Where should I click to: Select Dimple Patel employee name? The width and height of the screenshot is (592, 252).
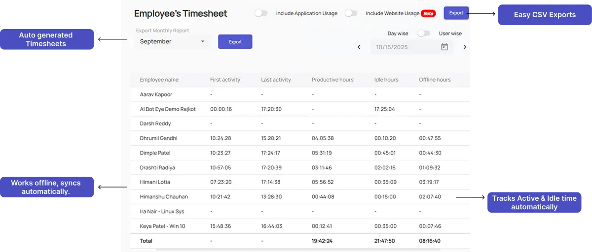155,153
